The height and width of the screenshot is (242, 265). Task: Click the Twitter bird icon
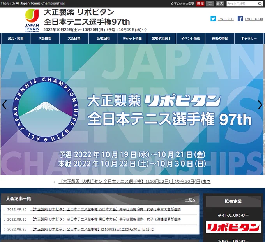tap(213, 19)
